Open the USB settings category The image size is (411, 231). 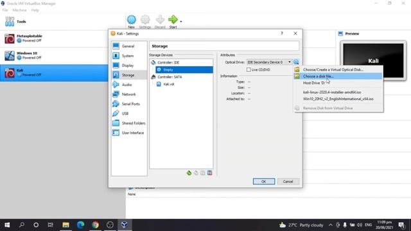point(129,114)
